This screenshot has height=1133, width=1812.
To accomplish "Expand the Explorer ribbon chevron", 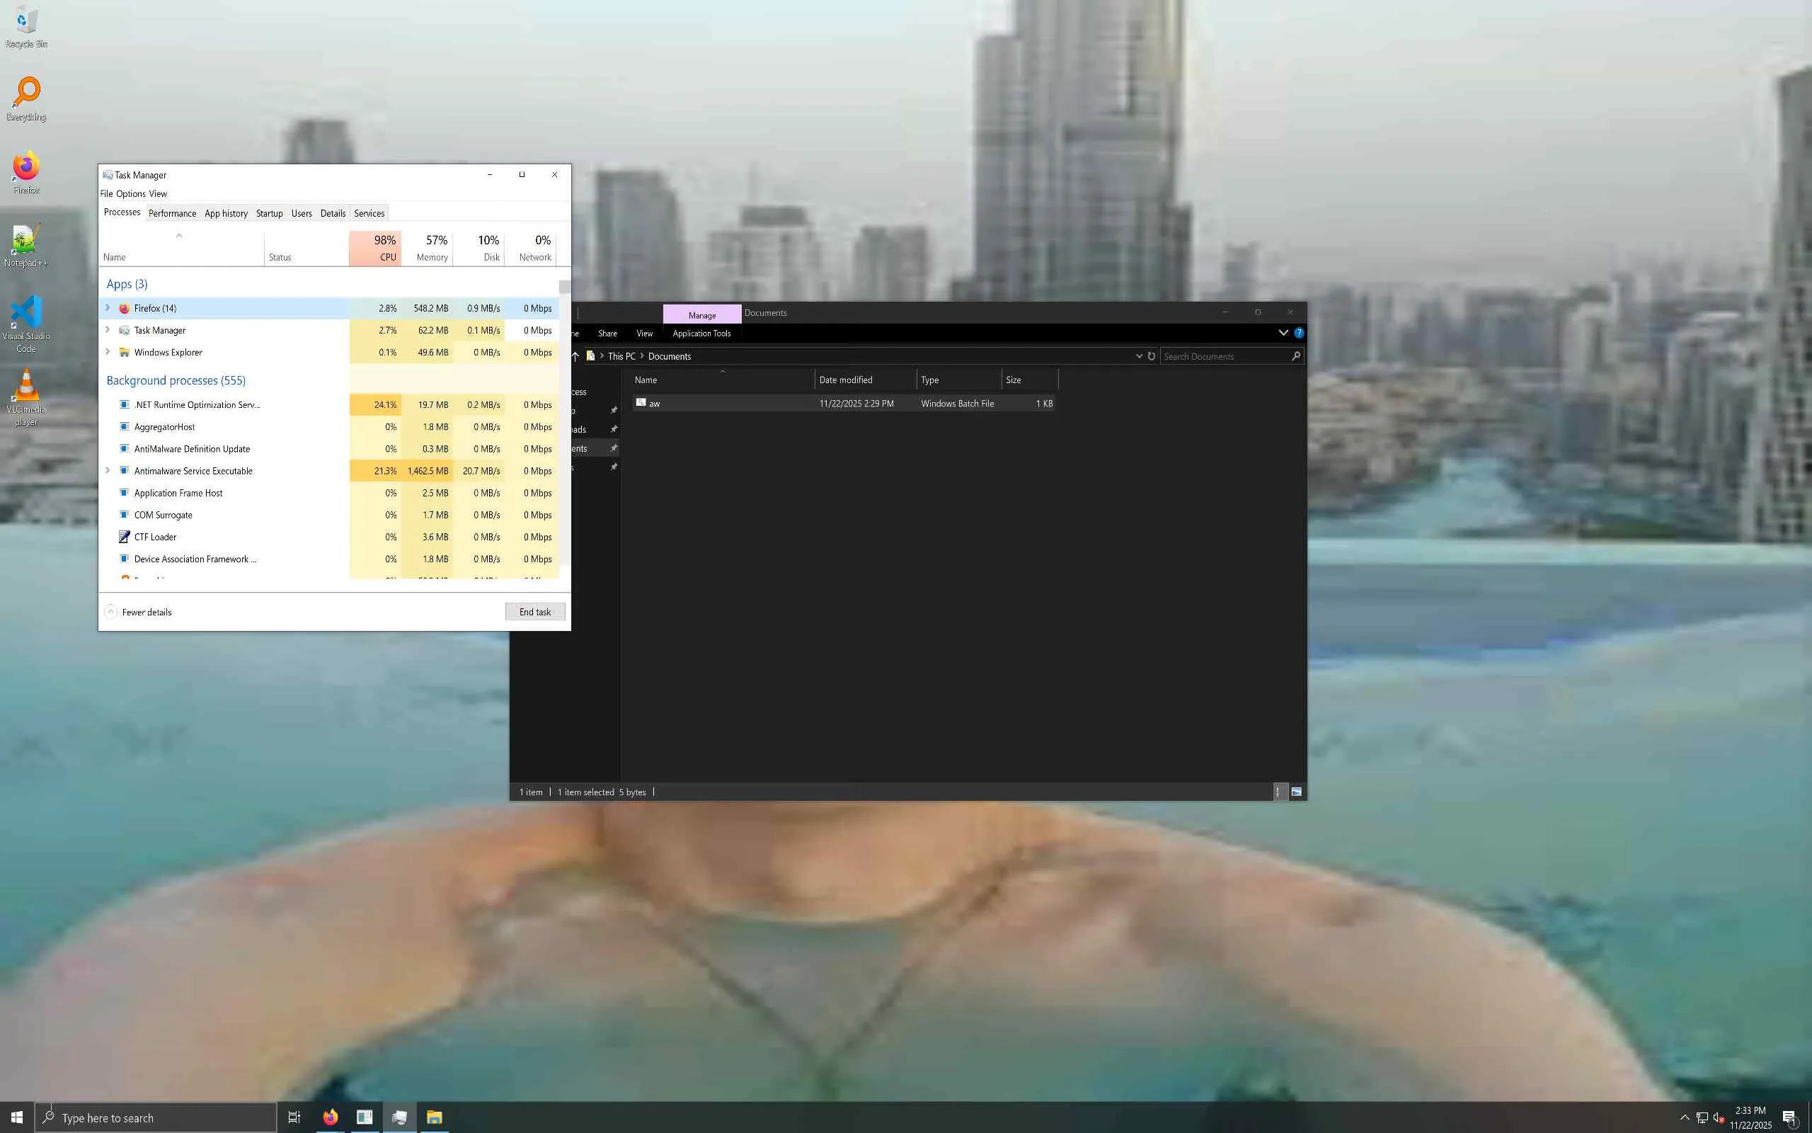I will 1283,333.
